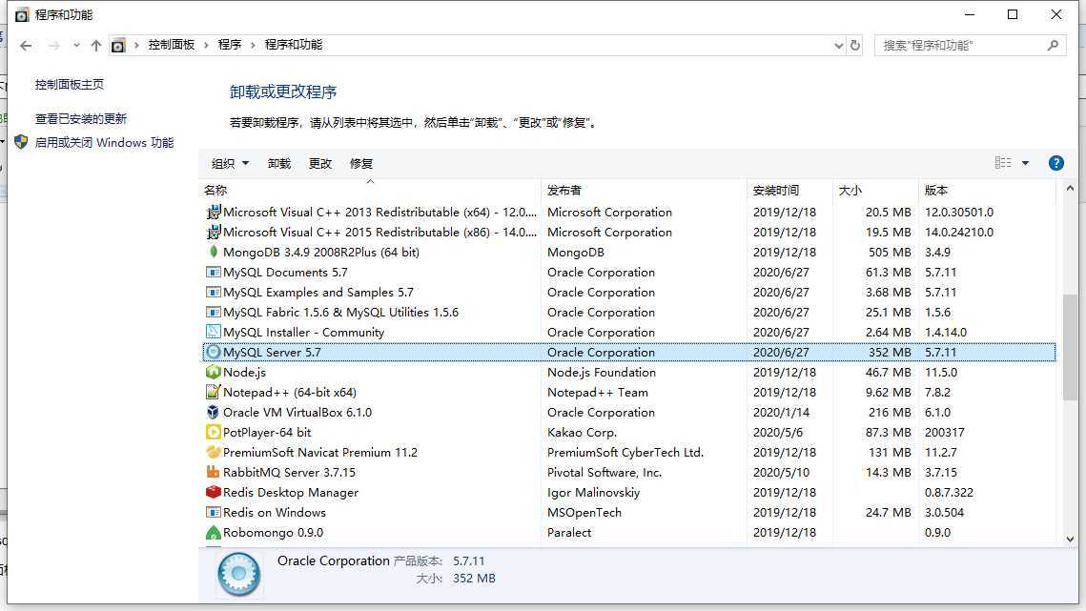Open recent locations dropdown arrow
This screenshot has width=1086, height=611.
(76, 46)
